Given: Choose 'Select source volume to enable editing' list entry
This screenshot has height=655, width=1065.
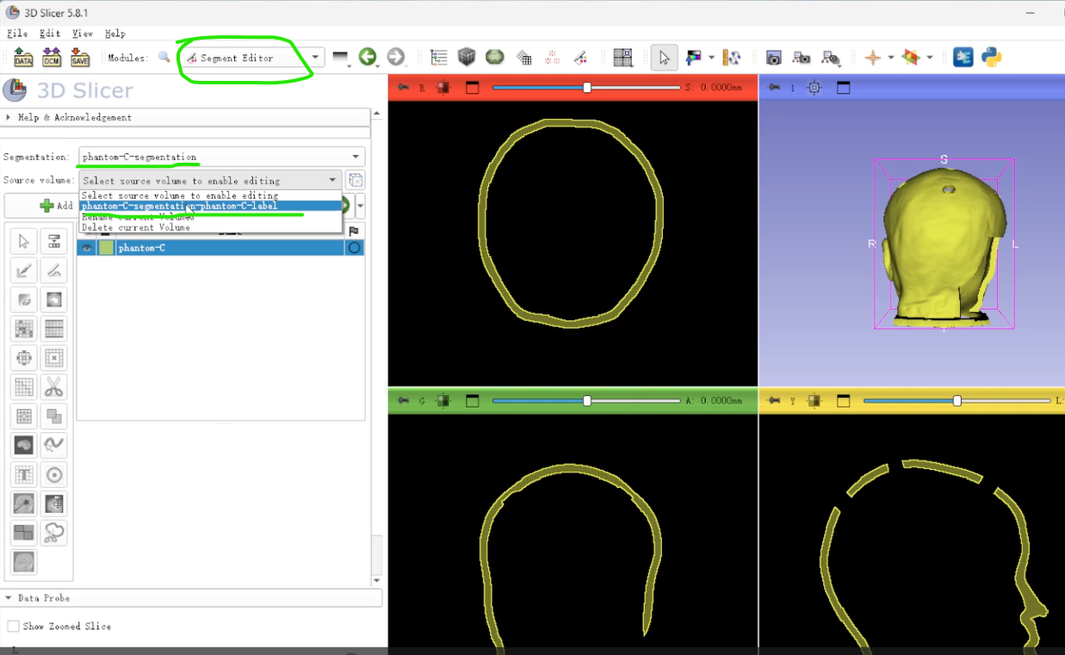Looking at the screenshot, I should (210, 195).
